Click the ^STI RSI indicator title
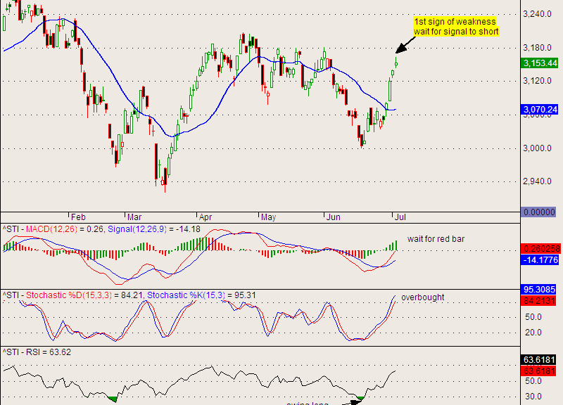 (x=37, y=352)
